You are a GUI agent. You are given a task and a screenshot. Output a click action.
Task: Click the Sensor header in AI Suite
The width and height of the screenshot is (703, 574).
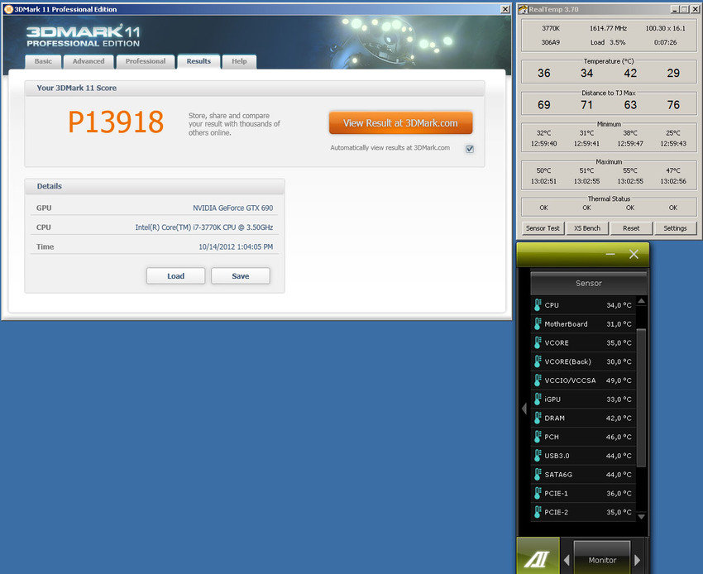(x=589, y=283)
